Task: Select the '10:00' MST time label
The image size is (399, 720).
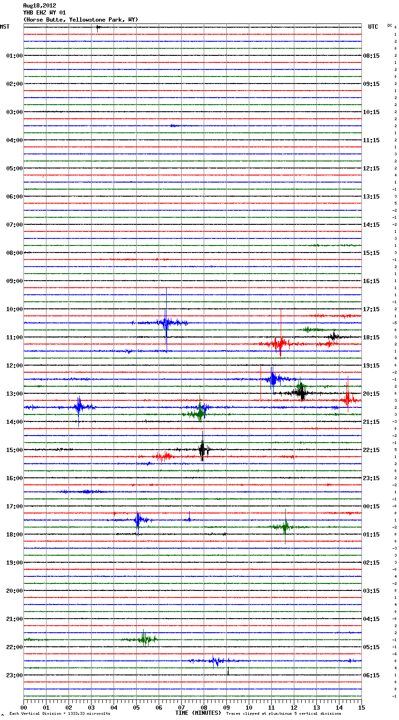Action: click(14, 309)
